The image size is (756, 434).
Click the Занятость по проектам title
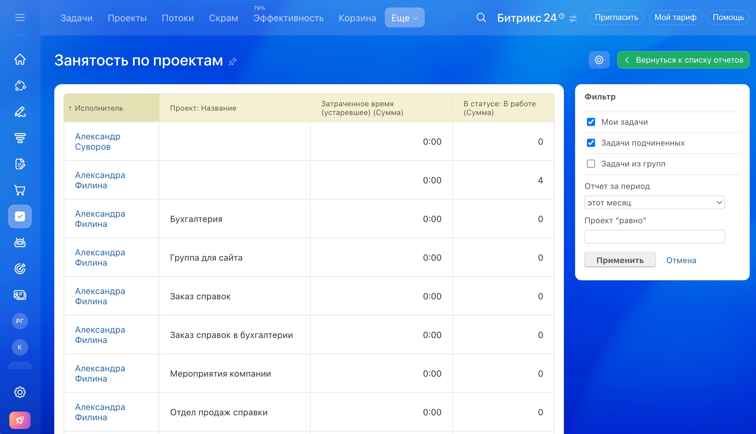click(x=138, y=60)
